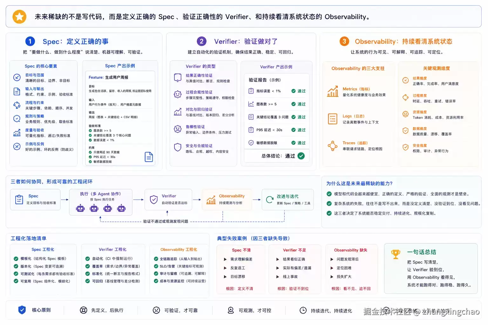Viewport: 488px width, 325px height.
Task: Click the 改进与迭代 refresh icon
Action: click(x=270, y=199)
